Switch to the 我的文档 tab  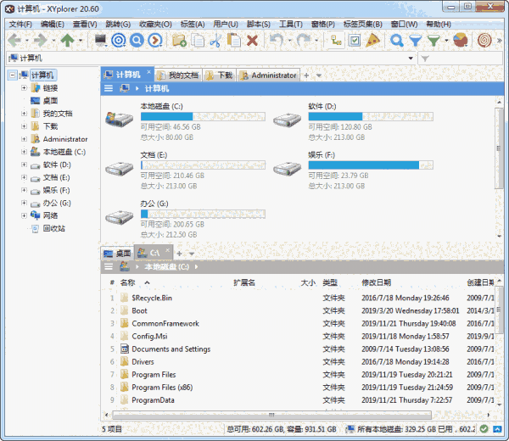click(x=178, y=75)
